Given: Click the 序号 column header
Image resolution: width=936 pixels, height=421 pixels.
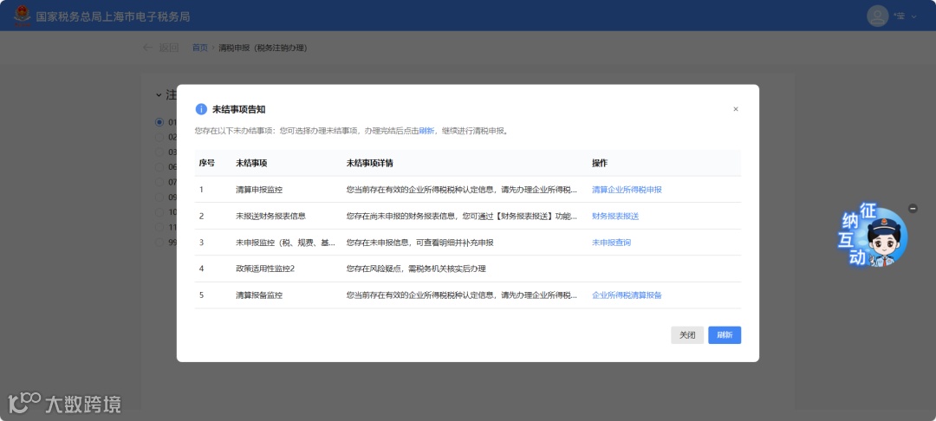Looking at the screenshot, I should (x=206, y=164).
